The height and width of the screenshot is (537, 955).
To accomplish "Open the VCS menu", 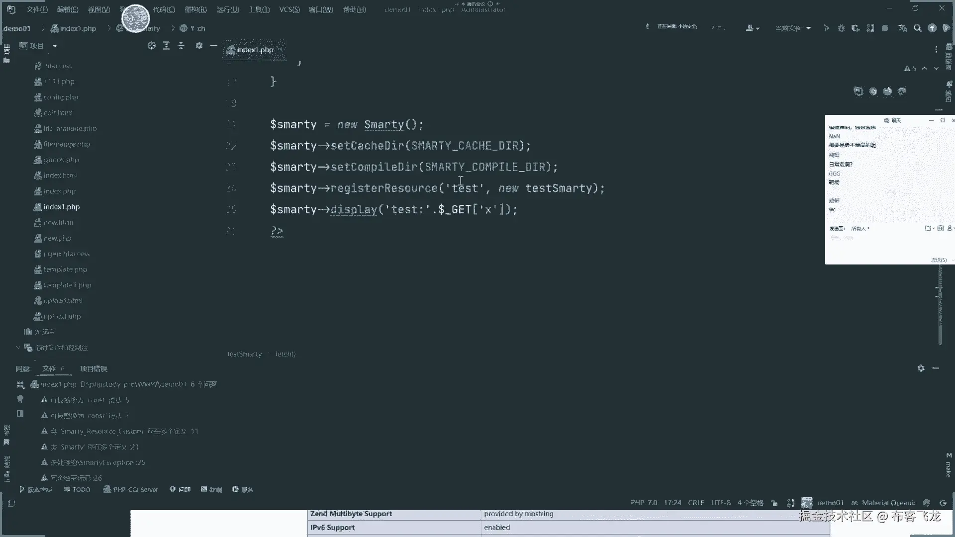I will point(289,9).
